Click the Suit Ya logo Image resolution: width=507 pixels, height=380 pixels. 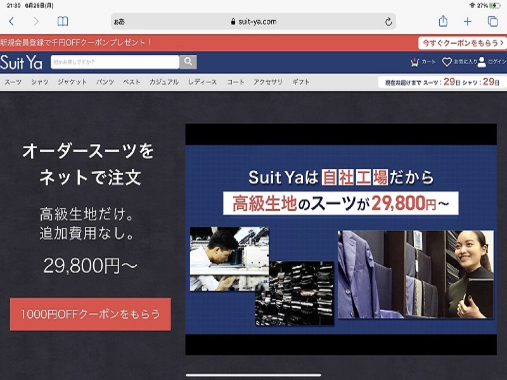coord(22,62)
